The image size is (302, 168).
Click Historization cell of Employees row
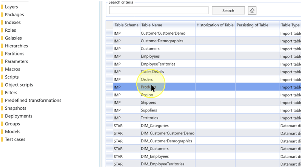pos(215,56)
